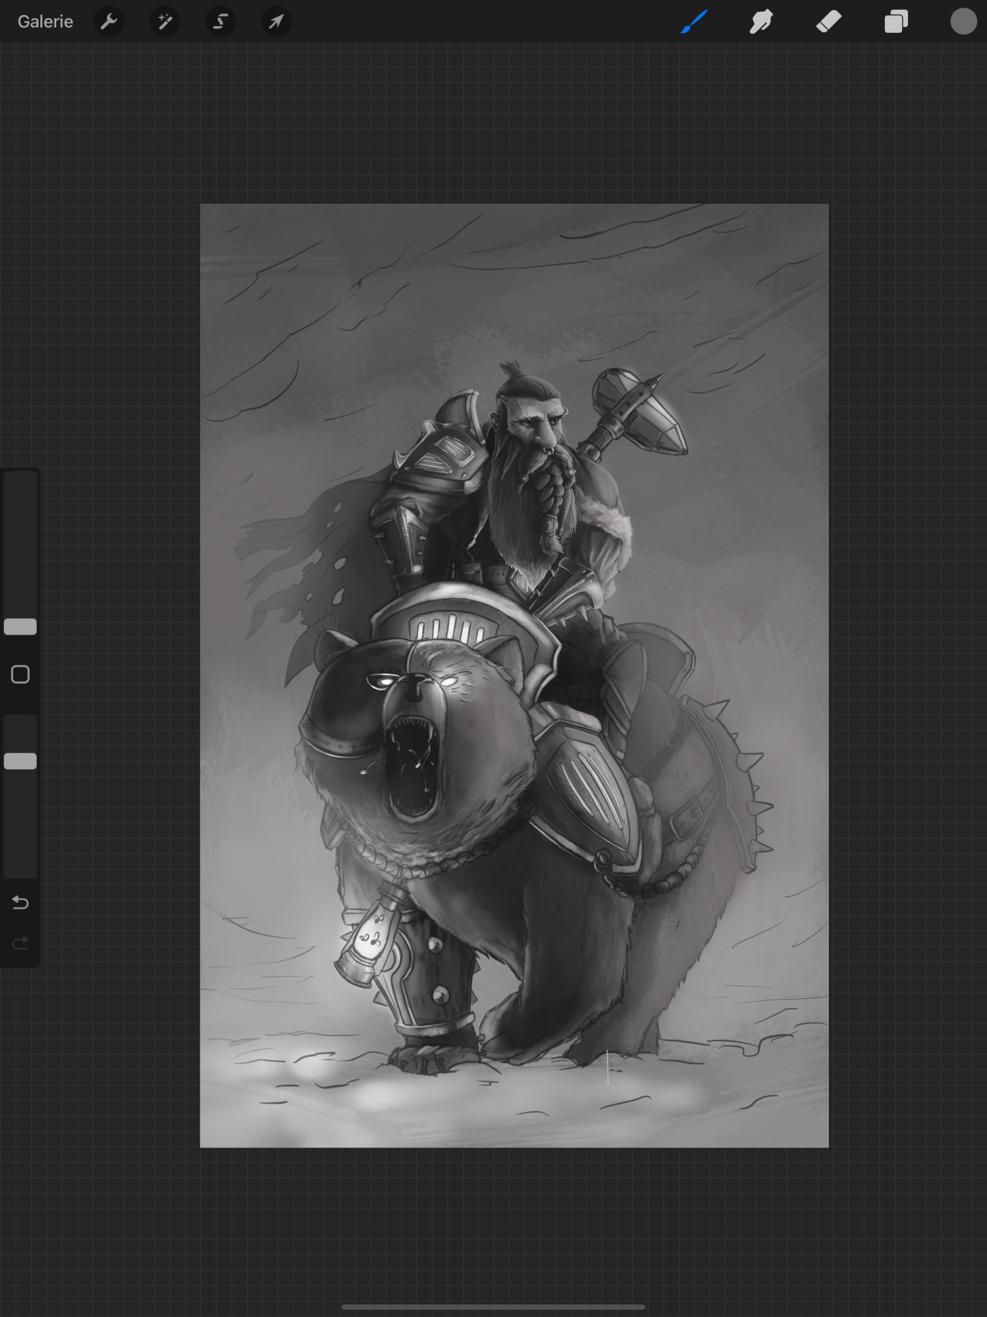Open the gray color swatch picker
987x1317 pixels.
(x=963, y=22)
